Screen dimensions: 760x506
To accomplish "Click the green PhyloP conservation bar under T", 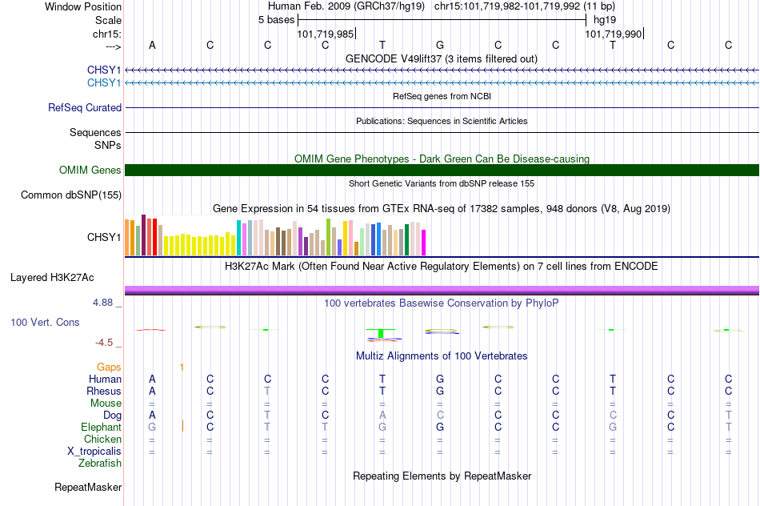I will [x=381, y=333].
